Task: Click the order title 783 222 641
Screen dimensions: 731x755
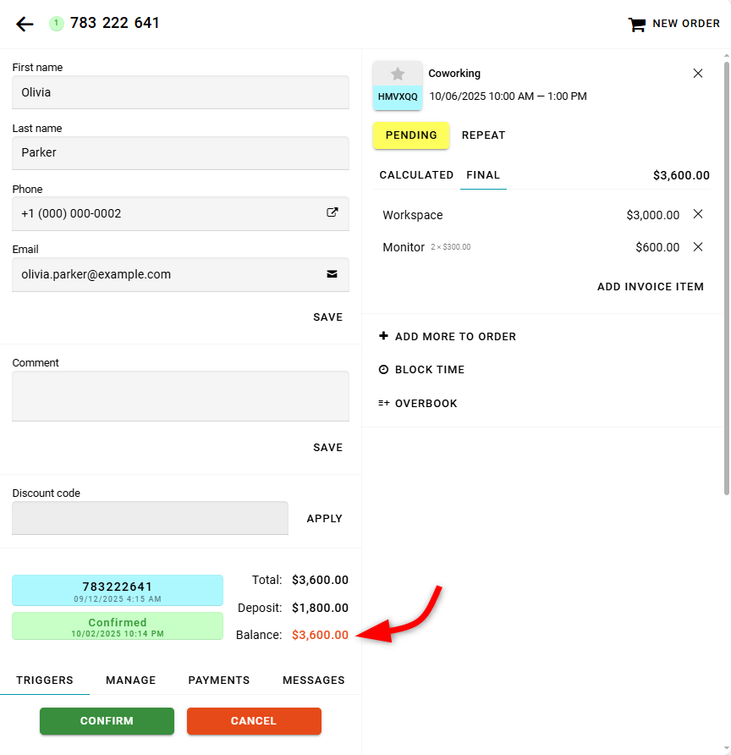Action: click(x=114, y=23)
